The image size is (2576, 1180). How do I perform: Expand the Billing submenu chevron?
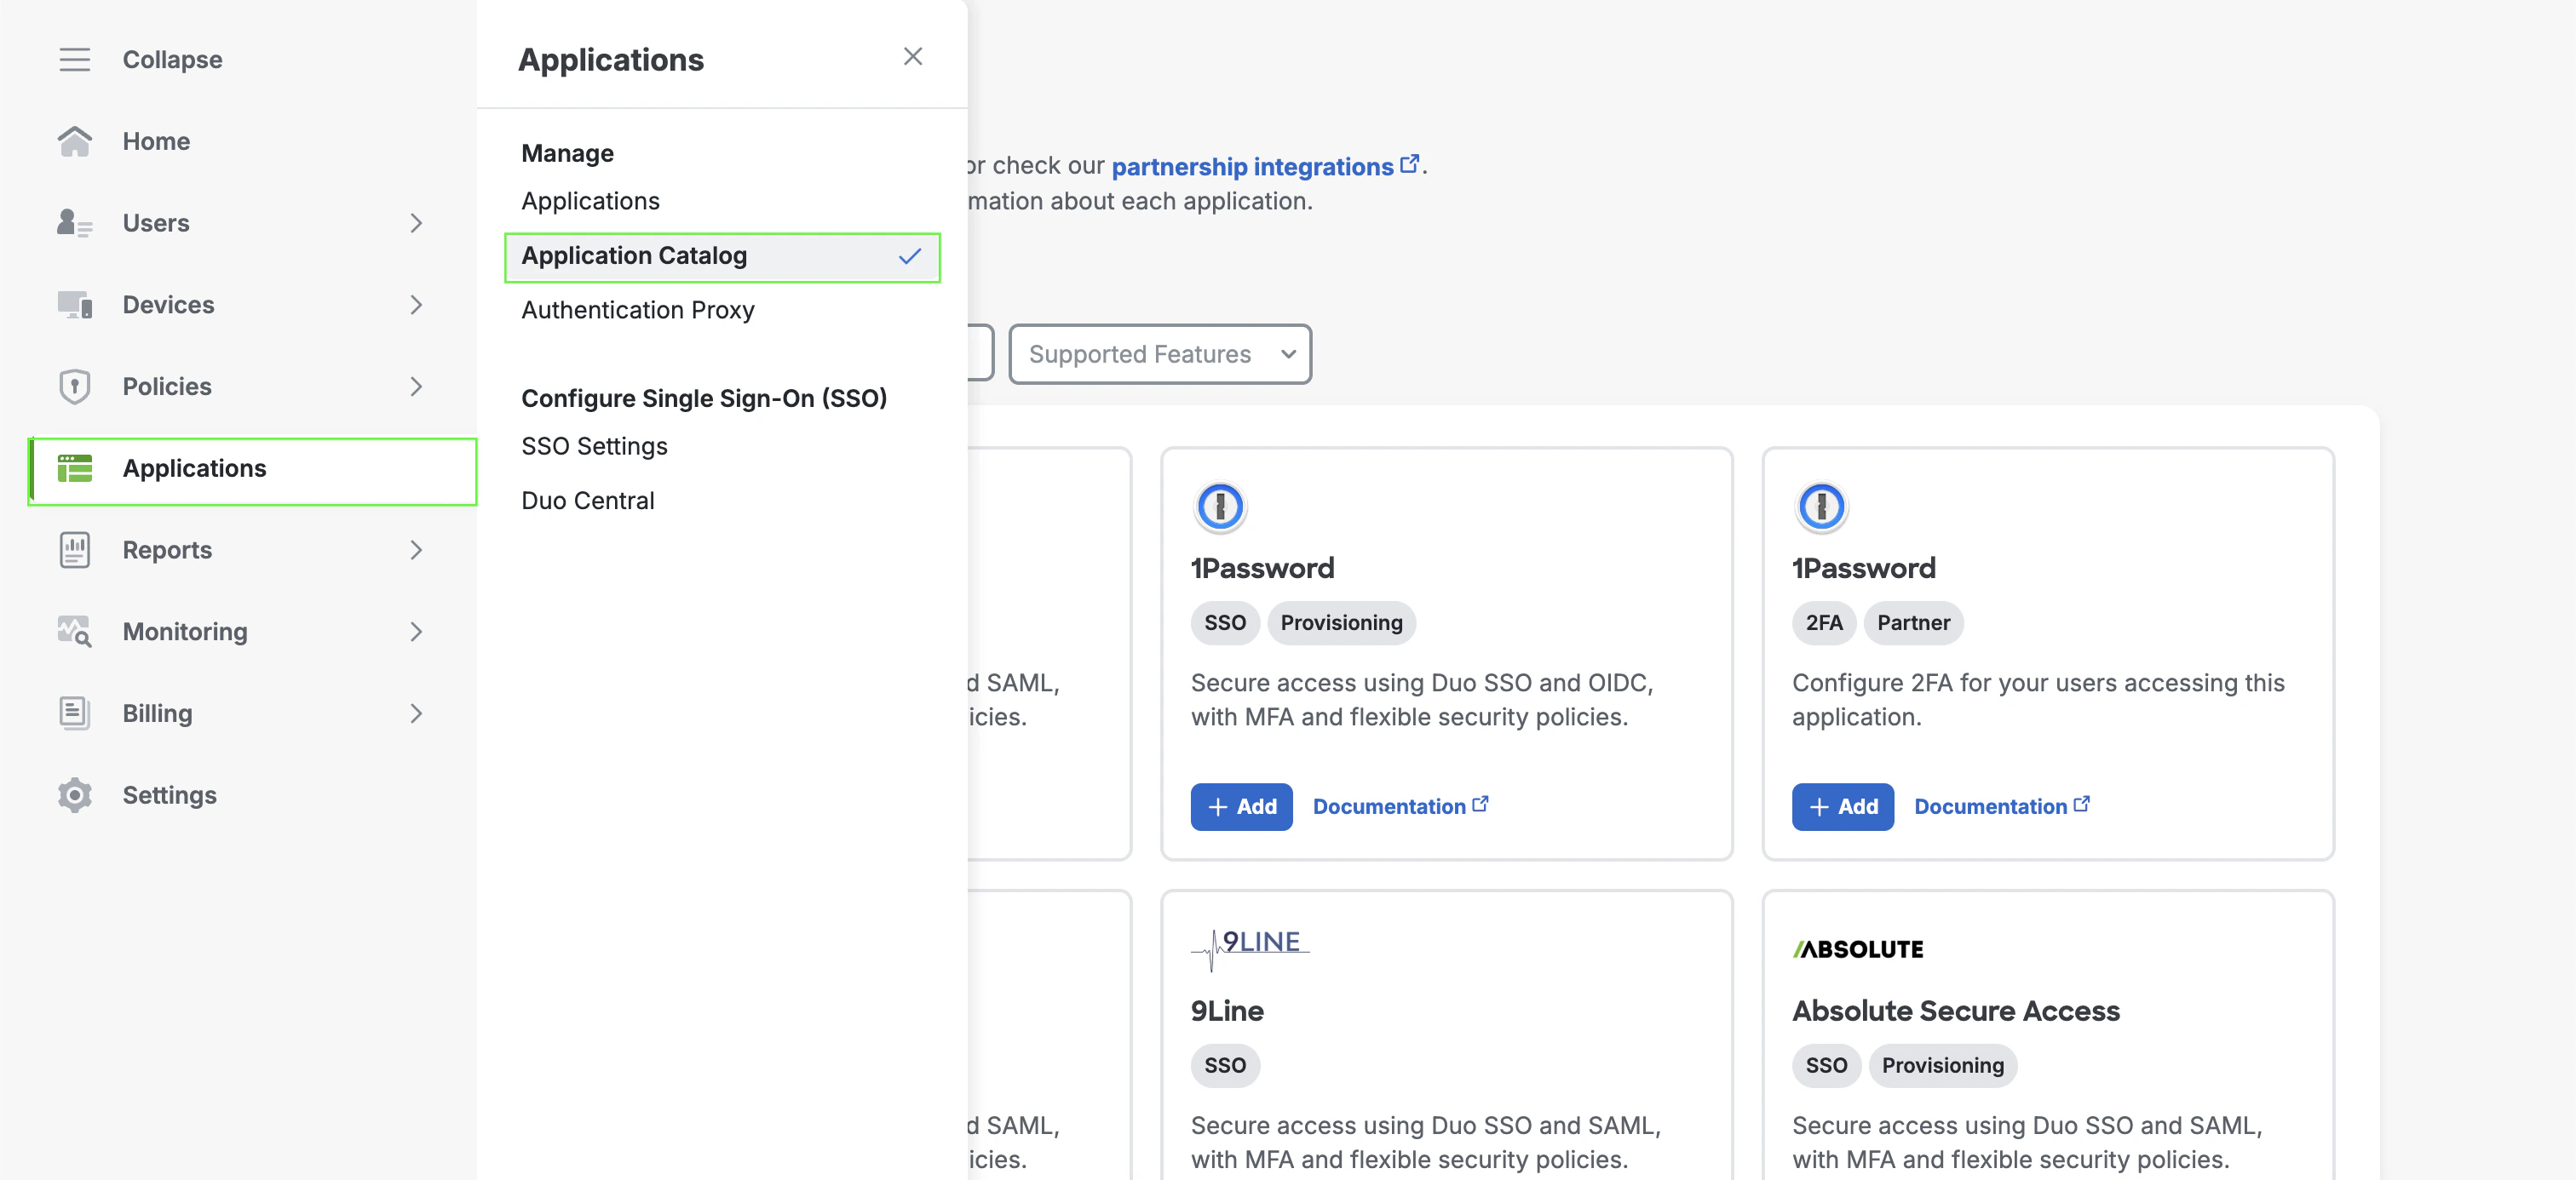click(416, 713)
